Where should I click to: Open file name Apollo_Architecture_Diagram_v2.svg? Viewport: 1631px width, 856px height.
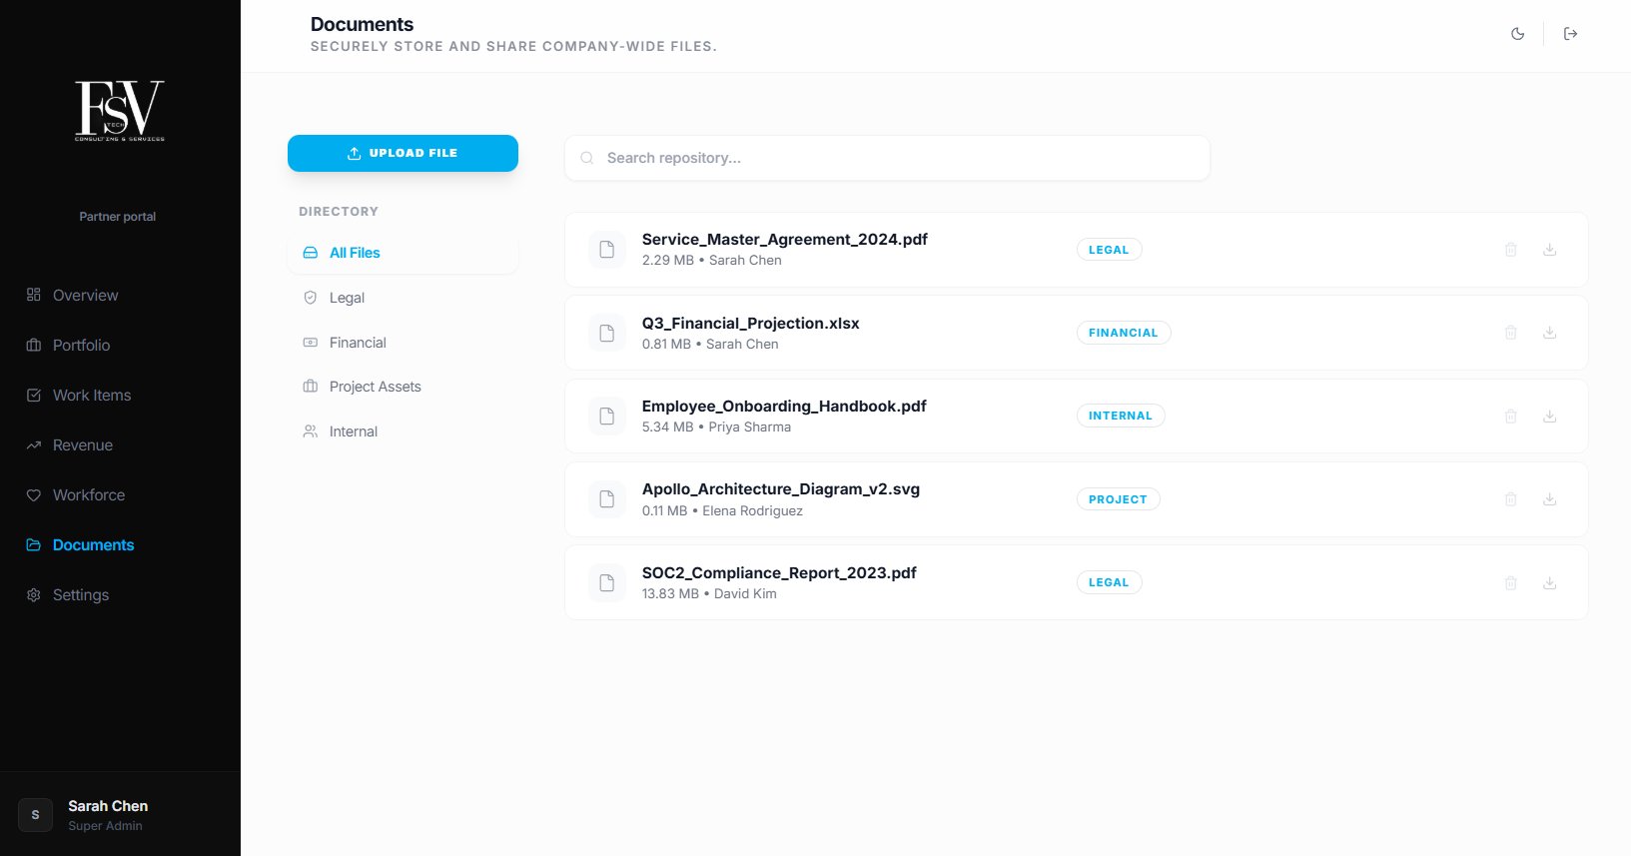[780, 489]
